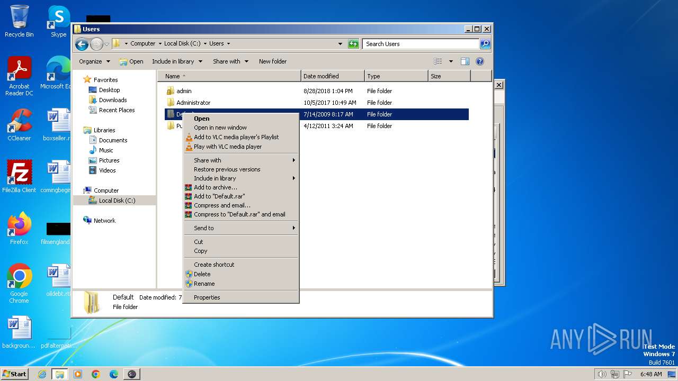Choose Restore previous versions

tap(241, 169)
